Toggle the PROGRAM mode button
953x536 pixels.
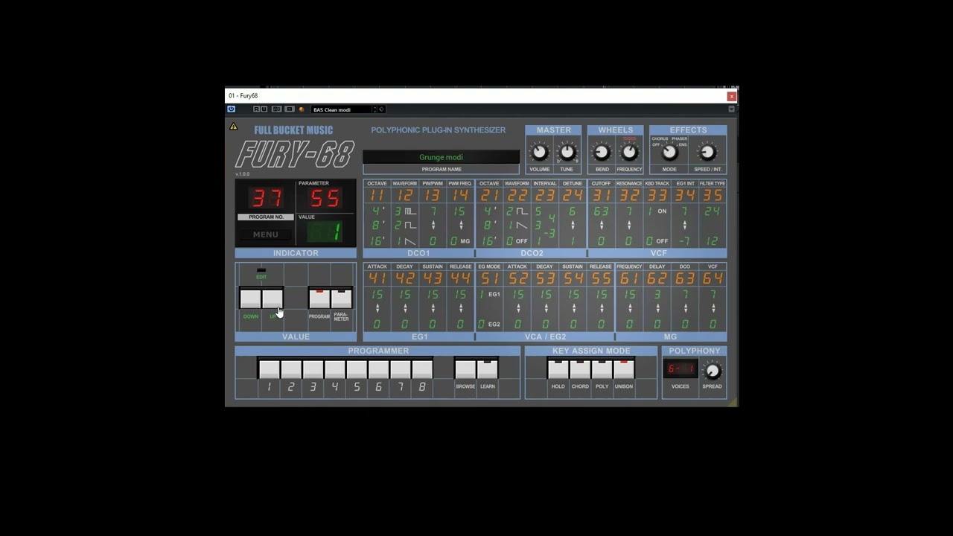click(x=319, y=299)
